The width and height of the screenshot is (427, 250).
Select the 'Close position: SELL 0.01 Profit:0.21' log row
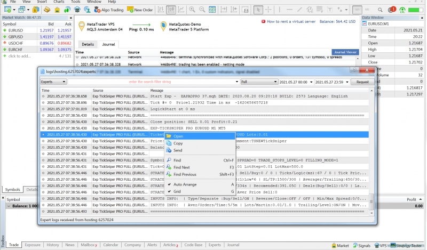click(204, 122)
